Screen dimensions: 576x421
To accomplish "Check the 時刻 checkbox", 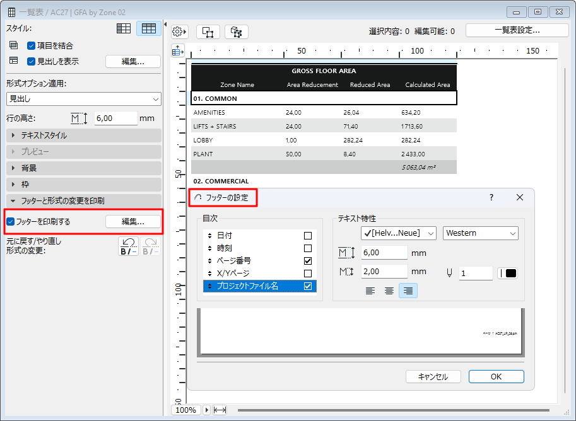I will point(308,248).
